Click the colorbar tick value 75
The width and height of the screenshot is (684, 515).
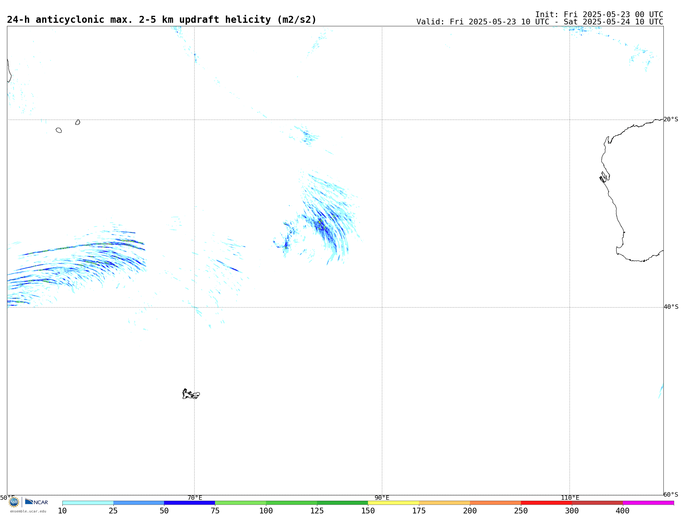[x=215, y=511]
